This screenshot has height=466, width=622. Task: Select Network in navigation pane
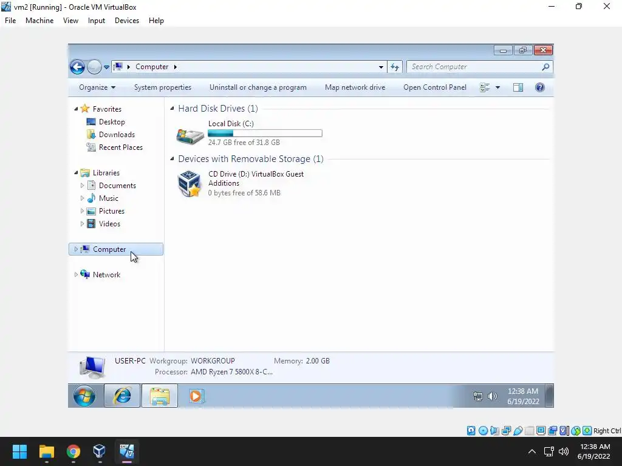(106, 275)
